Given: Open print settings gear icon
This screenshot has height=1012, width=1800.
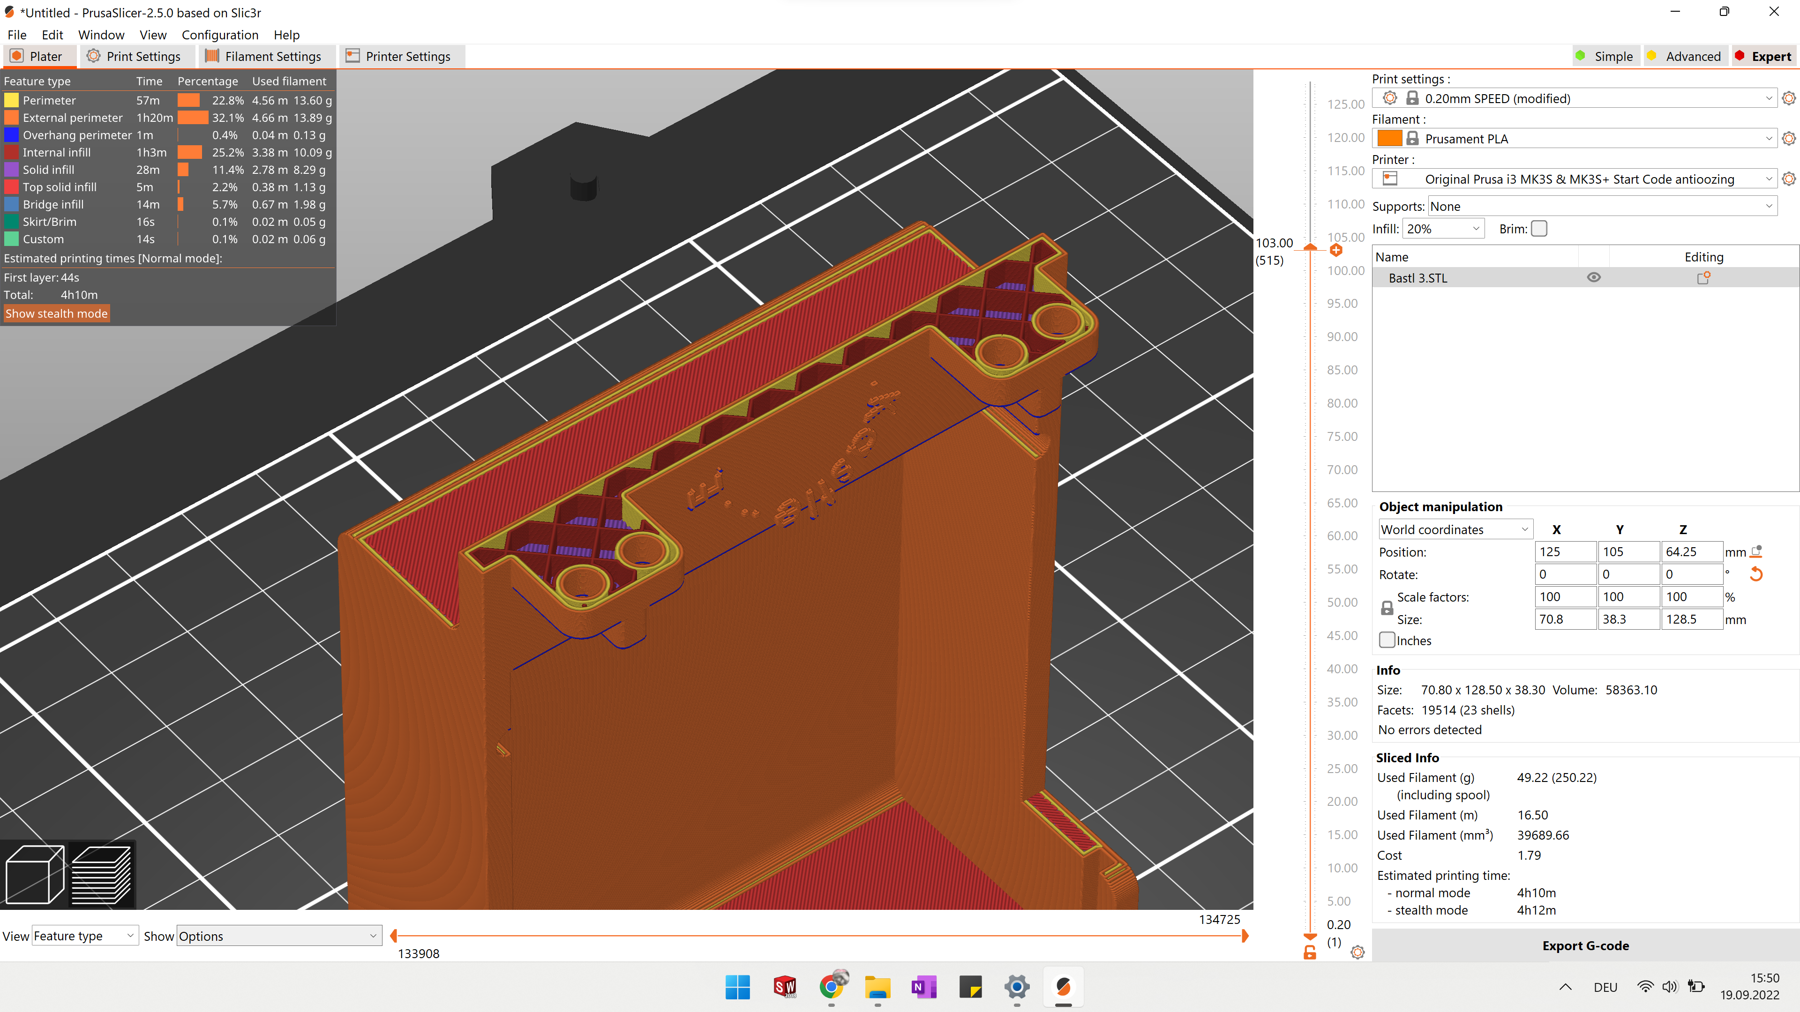Looking at the screenshot, I should click(1788, 98).
